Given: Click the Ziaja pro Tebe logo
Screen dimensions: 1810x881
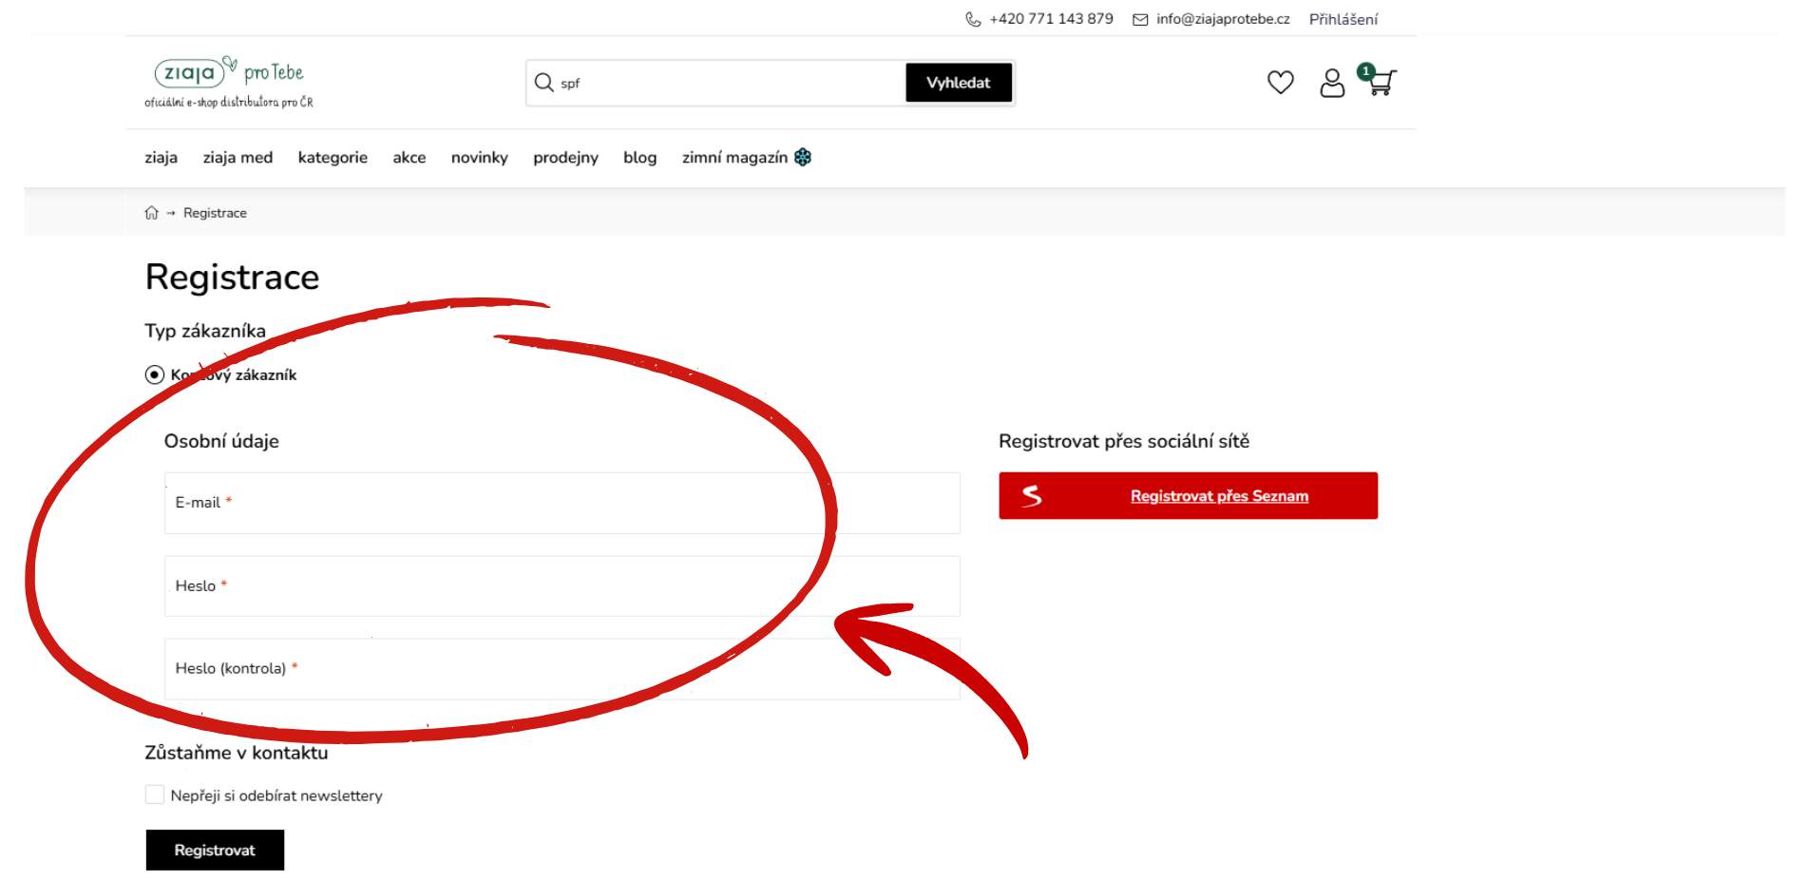Looking at the screenshot, I should 229,82.
